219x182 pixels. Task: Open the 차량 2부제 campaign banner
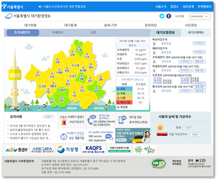point(133,136)
